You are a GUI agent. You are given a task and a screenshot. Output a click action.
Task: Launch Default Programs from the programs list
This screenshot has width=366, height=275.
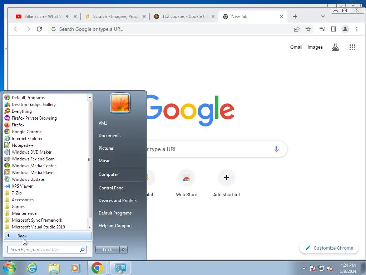45,98
